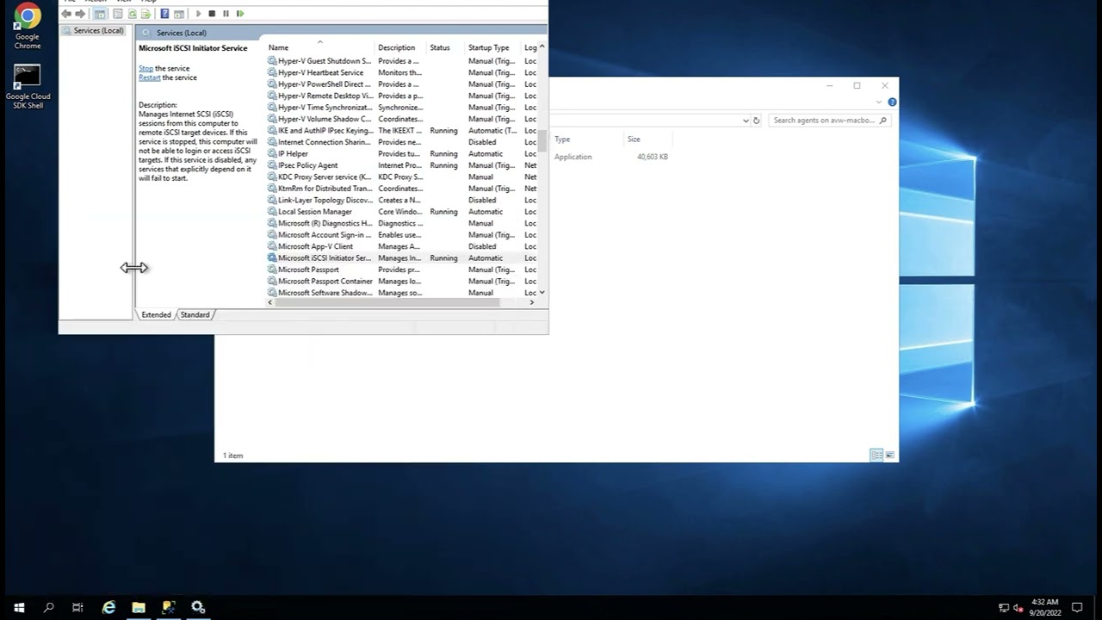Sort services by Status column header
Image resolution: width=1102 pixels, height=620 pixels.
446,47
